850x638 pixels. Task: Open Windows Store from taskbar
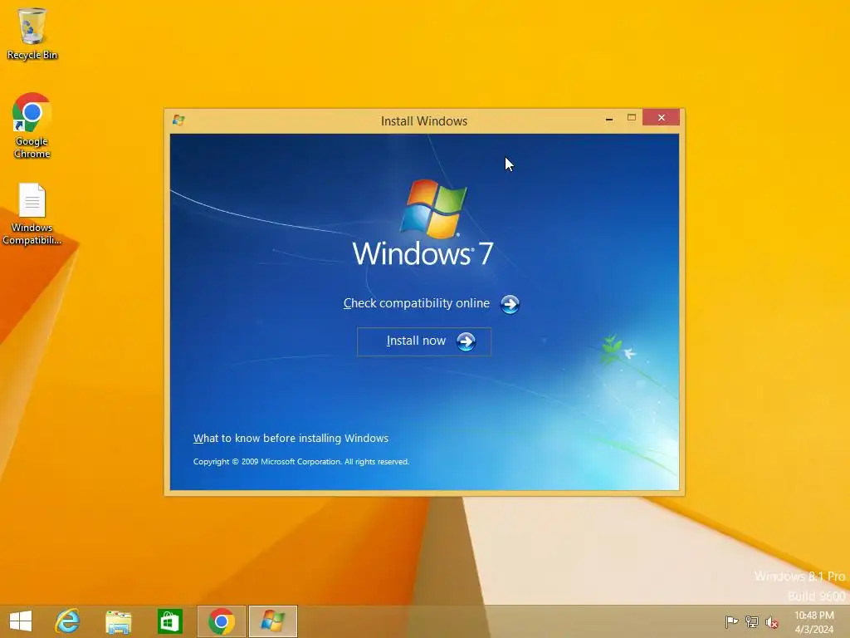click(x=169, y=621)
